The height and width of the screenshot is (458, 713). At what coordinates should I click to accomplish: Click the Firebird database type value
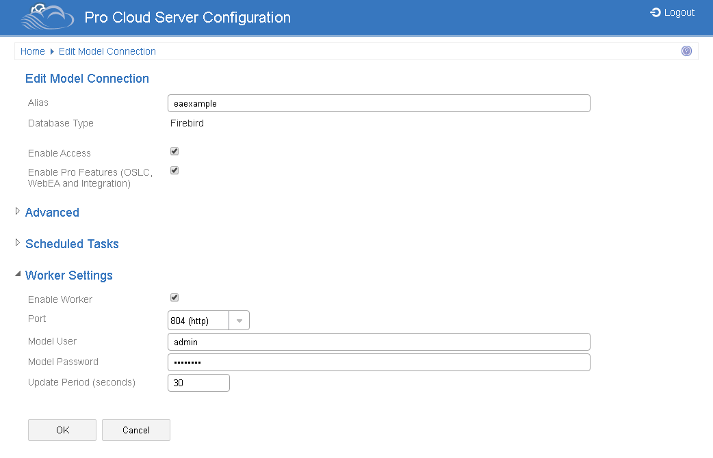click(187, 123)
